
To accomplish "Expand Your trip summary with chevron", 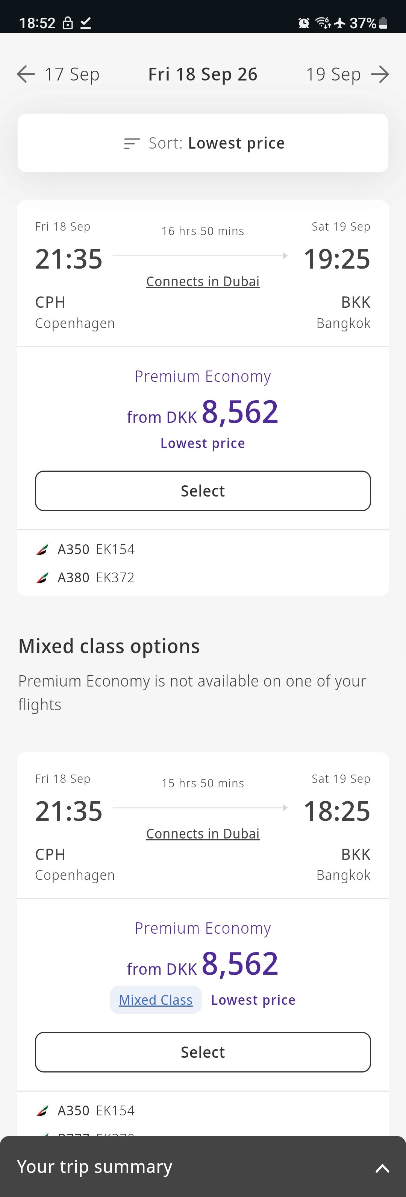I will click(382, 1168).
